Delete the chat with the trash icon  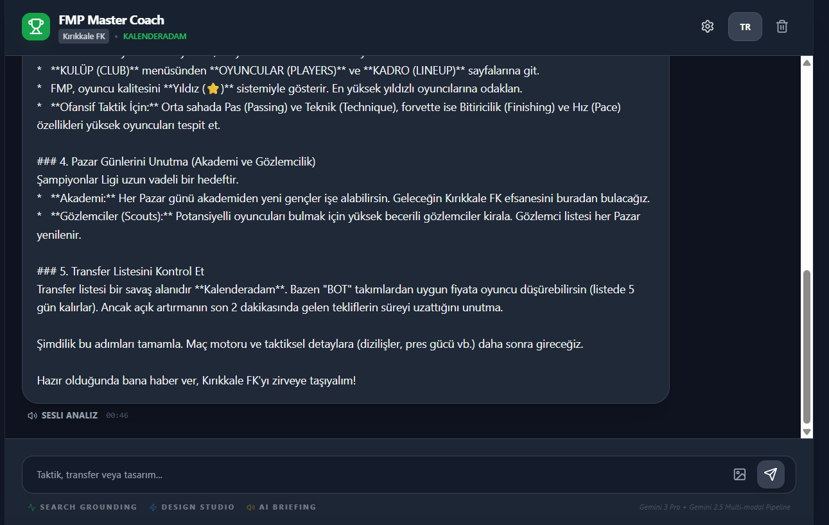782,26
